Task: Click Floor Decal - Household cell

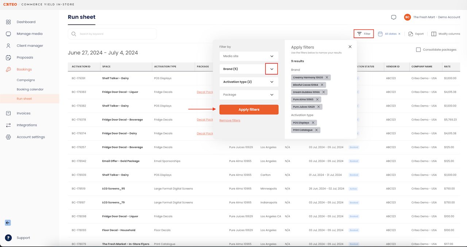Action: tap(119, 230)
